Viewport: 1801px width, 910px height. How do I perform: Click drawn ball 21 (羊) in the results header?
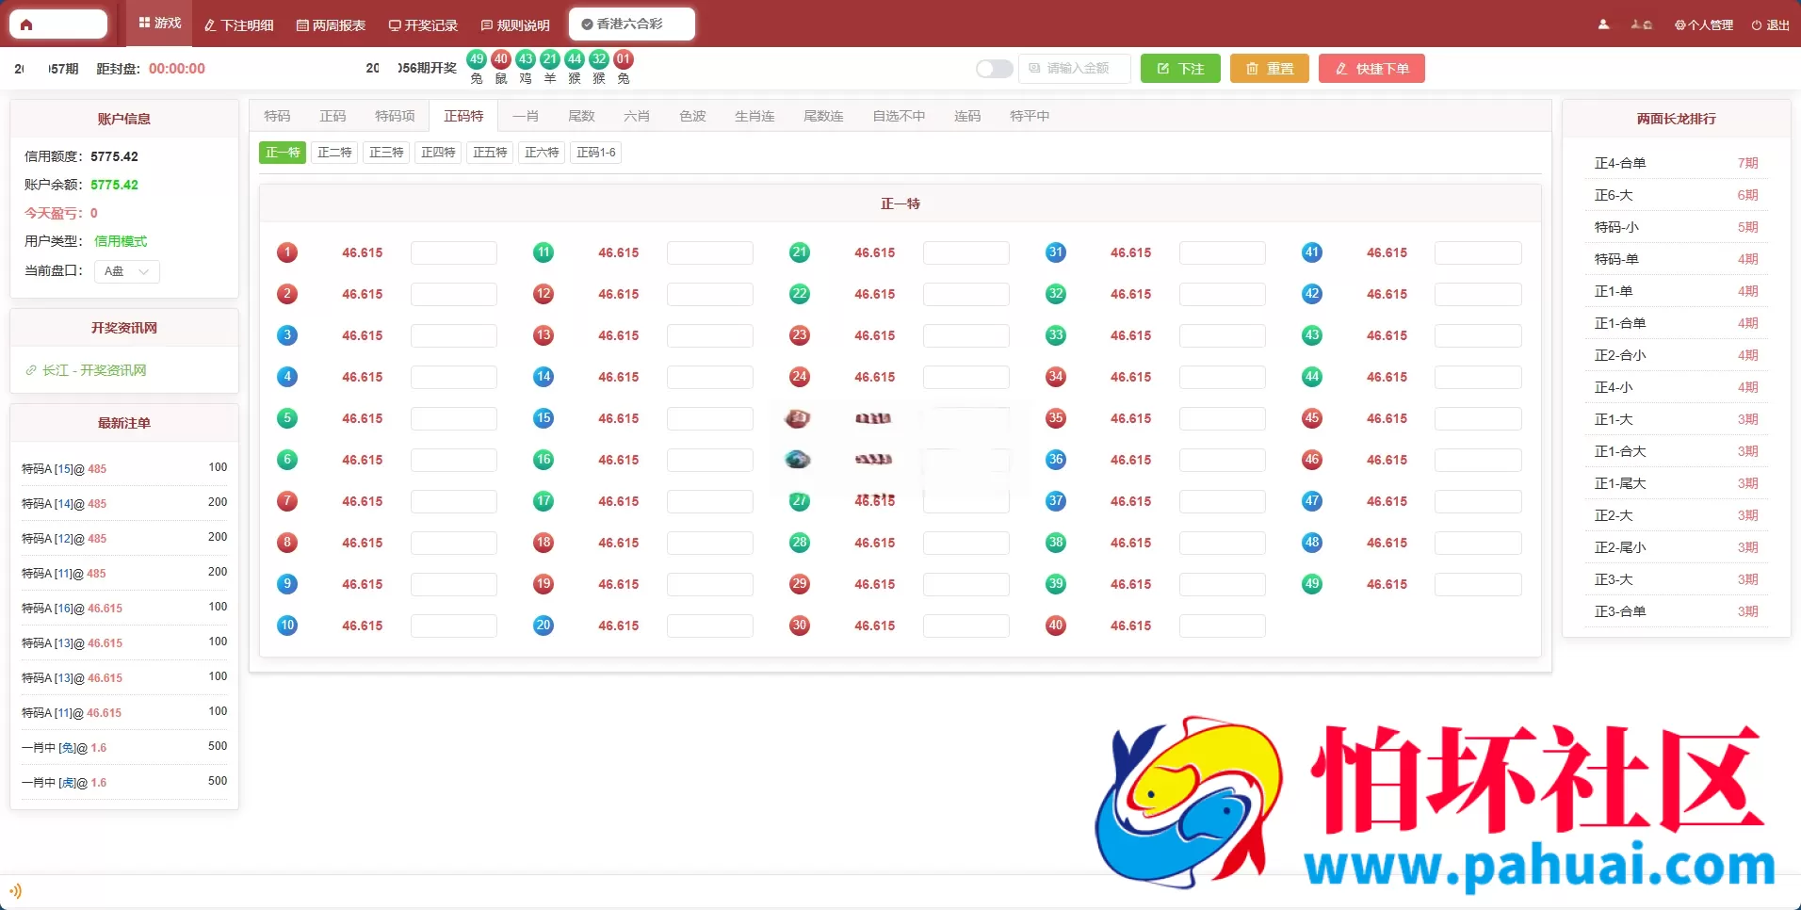click(x=550, y=59)
